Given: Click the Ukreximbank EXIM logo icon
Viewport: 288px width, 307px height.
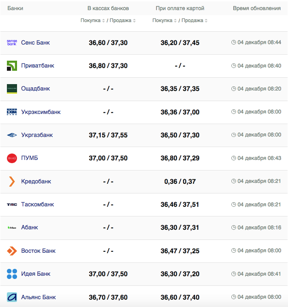Looking at the screenshot, I should [12, 112].
